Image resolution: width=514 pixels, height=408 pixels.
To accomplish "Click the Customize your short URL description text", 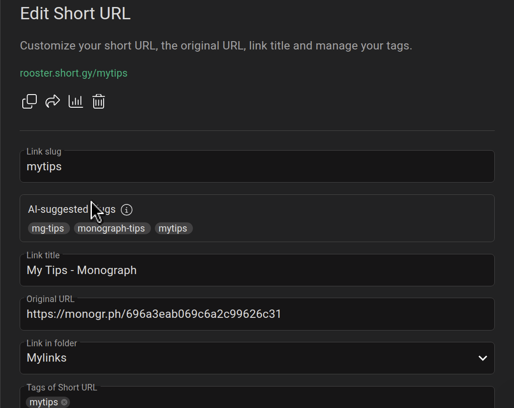I will (216, 46).
